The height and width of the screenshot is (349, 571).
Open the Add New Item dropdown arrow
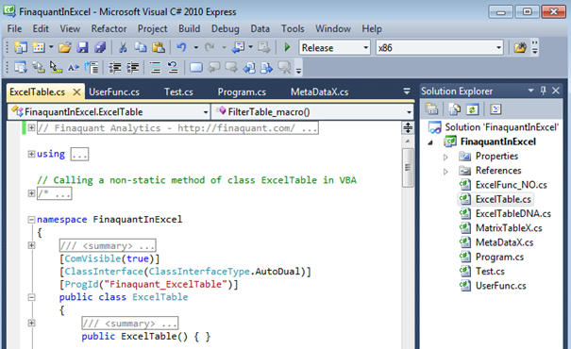click(51, 47)
